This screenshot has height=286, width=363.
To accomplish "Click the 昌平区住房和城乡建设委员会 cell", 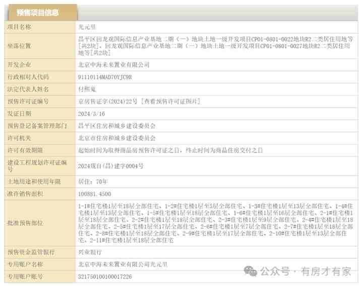I will [117, 126].
